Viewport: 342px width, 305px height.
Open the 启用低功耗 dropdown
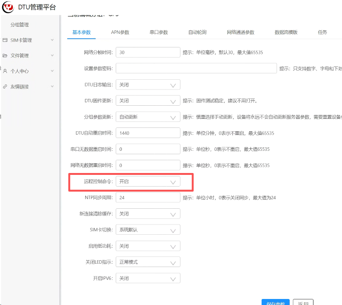click(148, 246)
